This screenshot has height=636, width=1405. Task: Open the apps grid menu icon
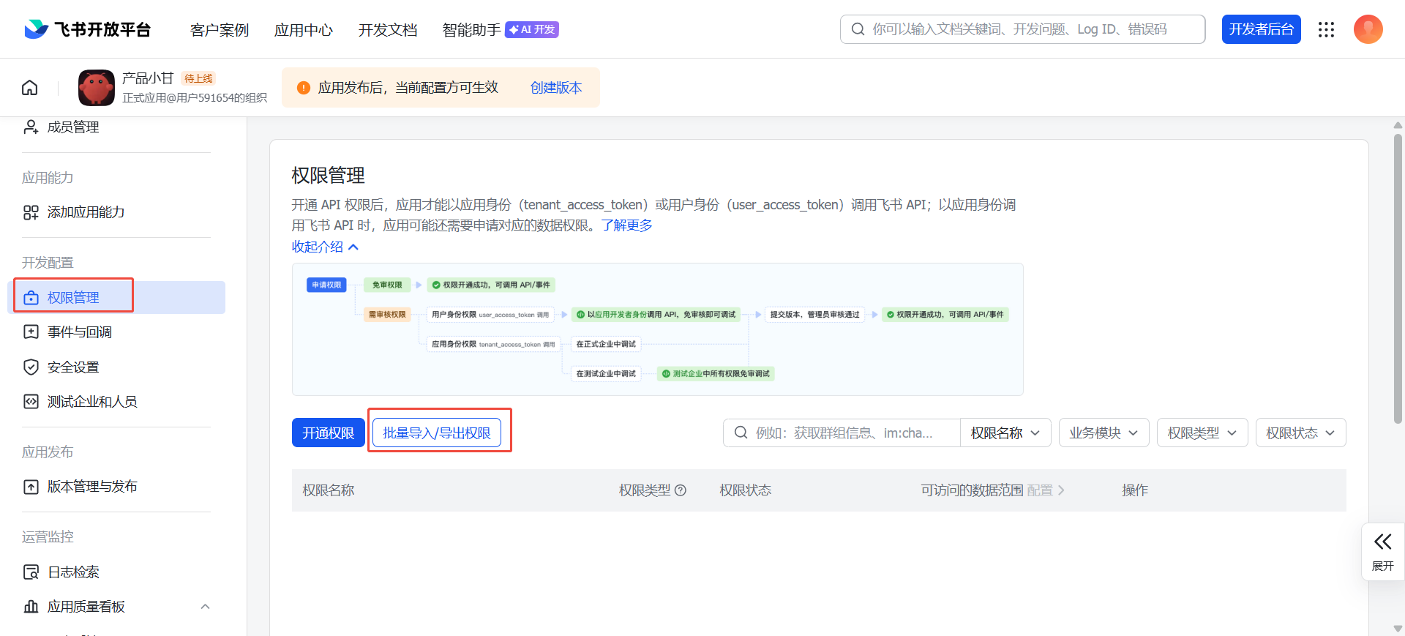(1326, 29)
